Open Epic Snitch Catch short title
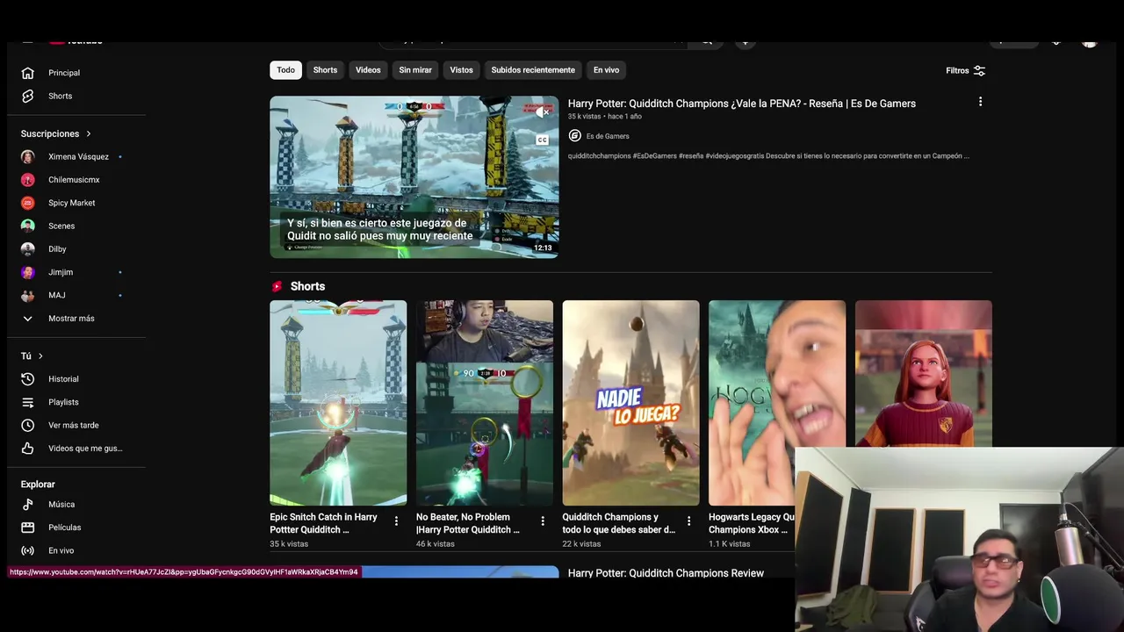 (x=323, y=523)
